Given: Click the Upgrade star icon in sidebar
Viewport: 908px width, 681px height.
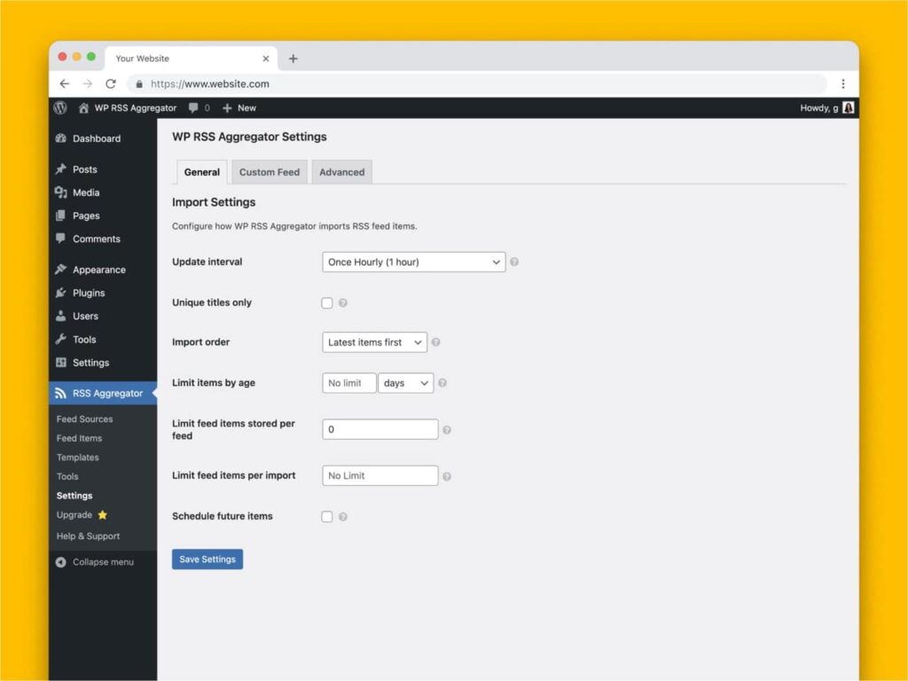Looking at the screenshot, I should pyautogui.click(x=100, y=514).
